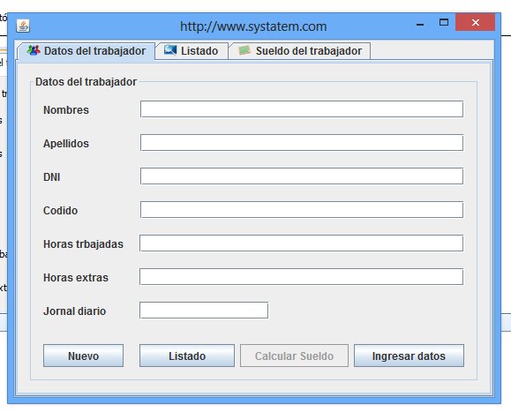Click the Calcular Sueldo button

tap(294, 356)
